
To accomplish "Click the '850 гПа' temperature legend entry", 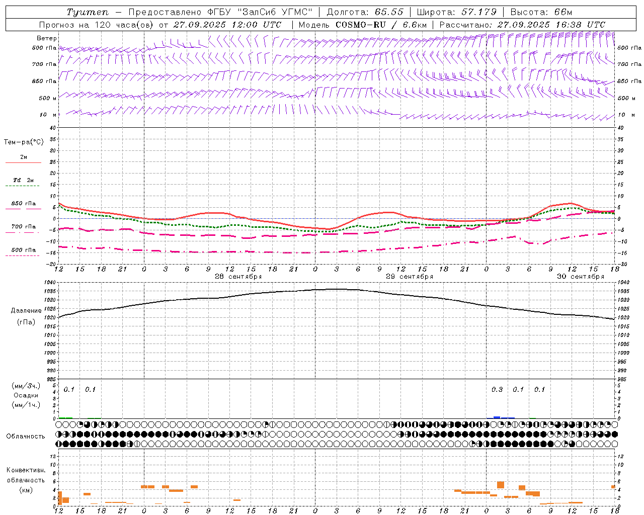I will [23, 204].
